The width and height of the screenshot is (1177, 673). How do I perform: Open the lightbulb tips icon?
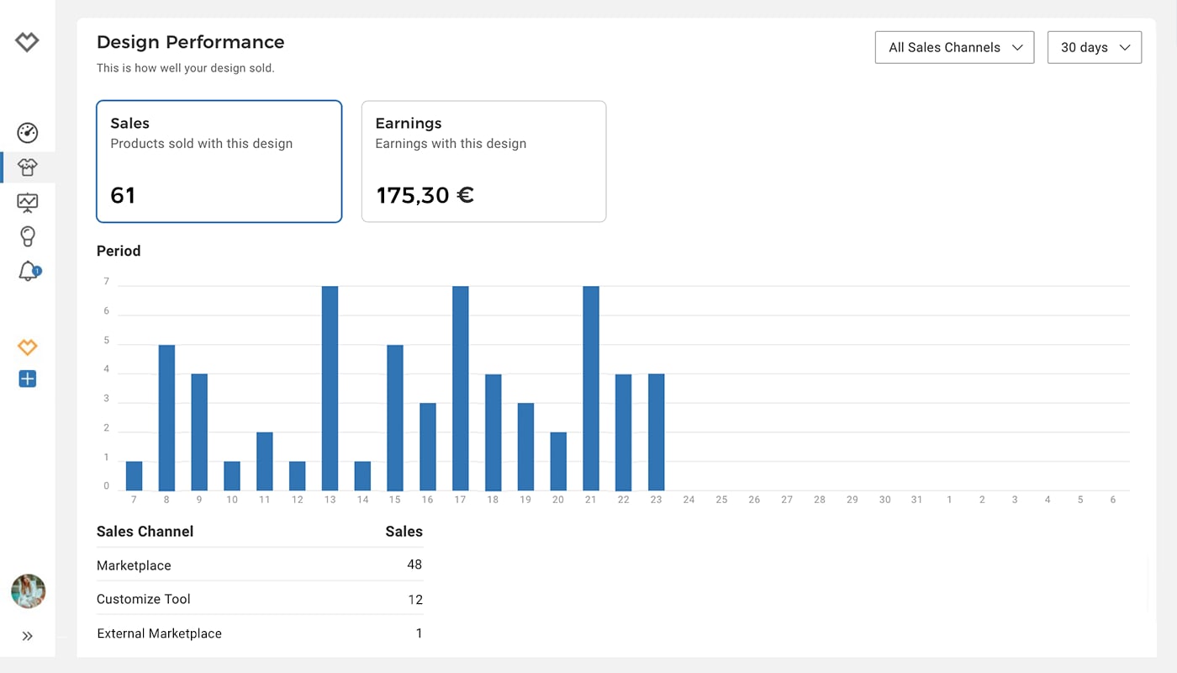pyautogui.click(x=28, y=236)
